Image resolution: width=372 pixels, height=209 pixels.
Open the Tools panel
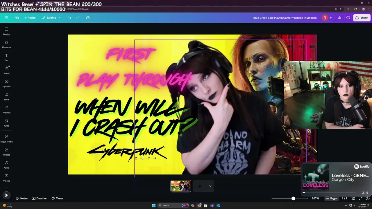click(x=6, y=97)
